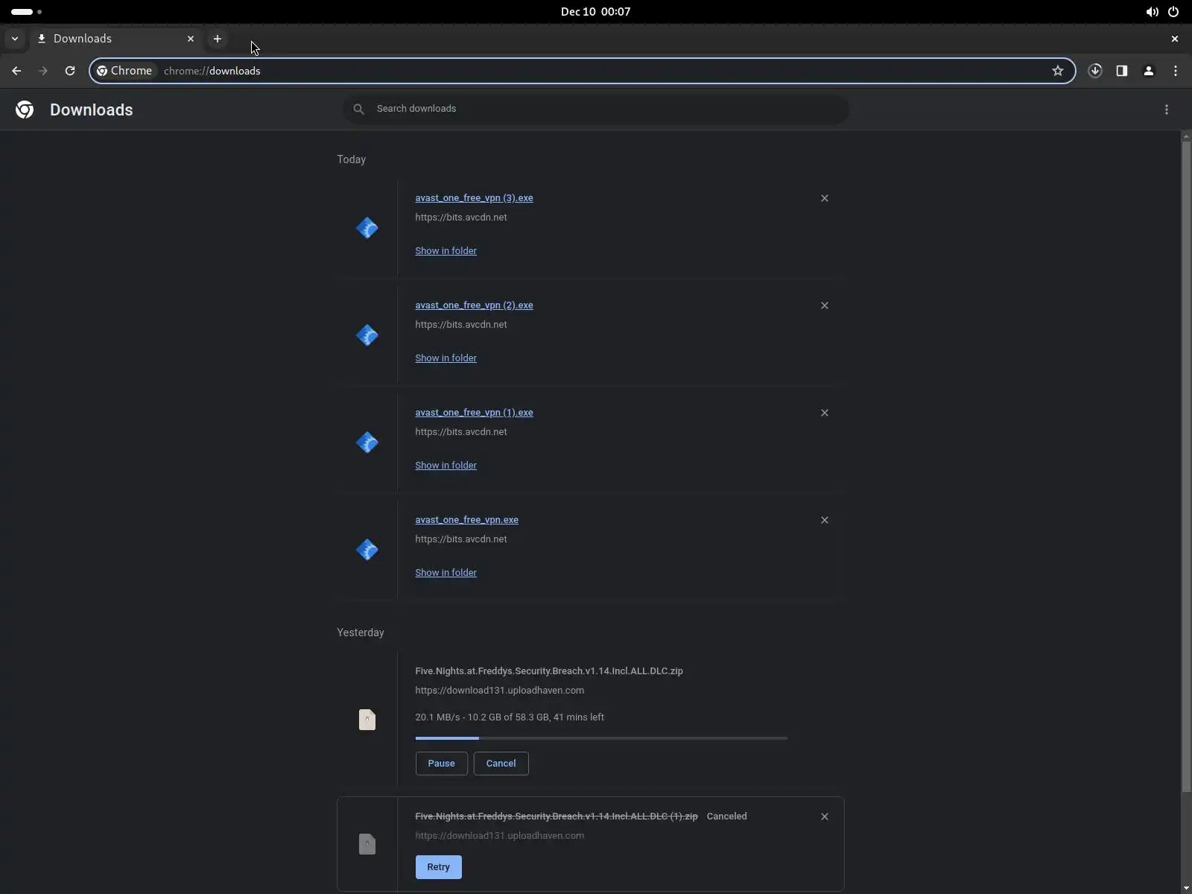Bookmark this page with the star icon
This screenshot has height=894, width=1192.
point(1057,71)
